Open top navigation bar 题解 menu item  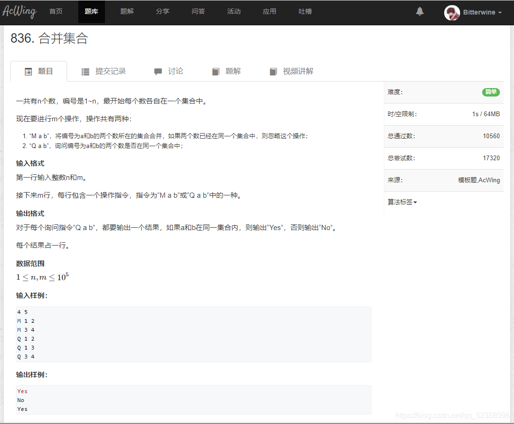coord(127,11)
